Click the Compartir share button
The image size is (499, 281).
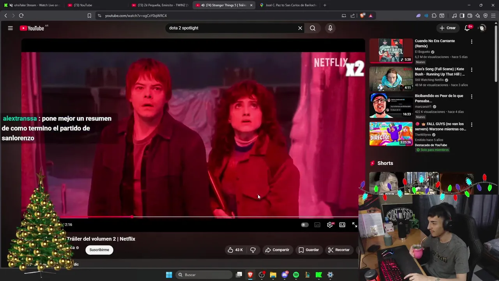(x=277, y=250)
